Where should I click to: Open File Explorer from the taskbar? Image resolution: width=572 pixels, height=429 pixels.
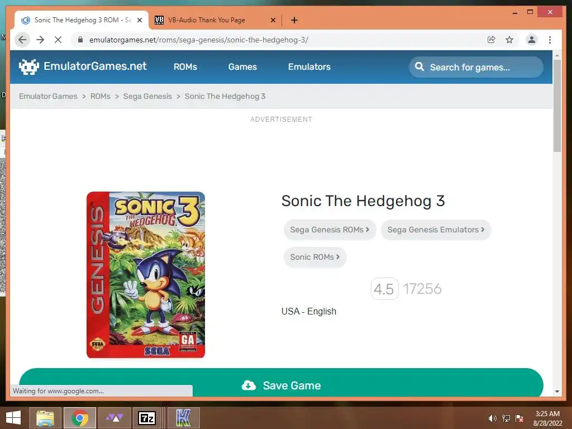[45, 418]
